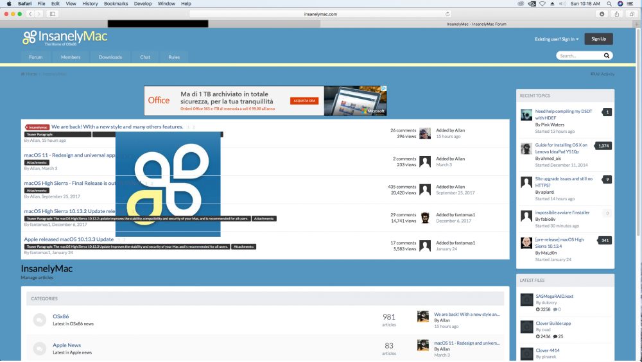The image size is (642, 362).
Task: Show all tabs with the tab overview icon
Action: [632, 14]
